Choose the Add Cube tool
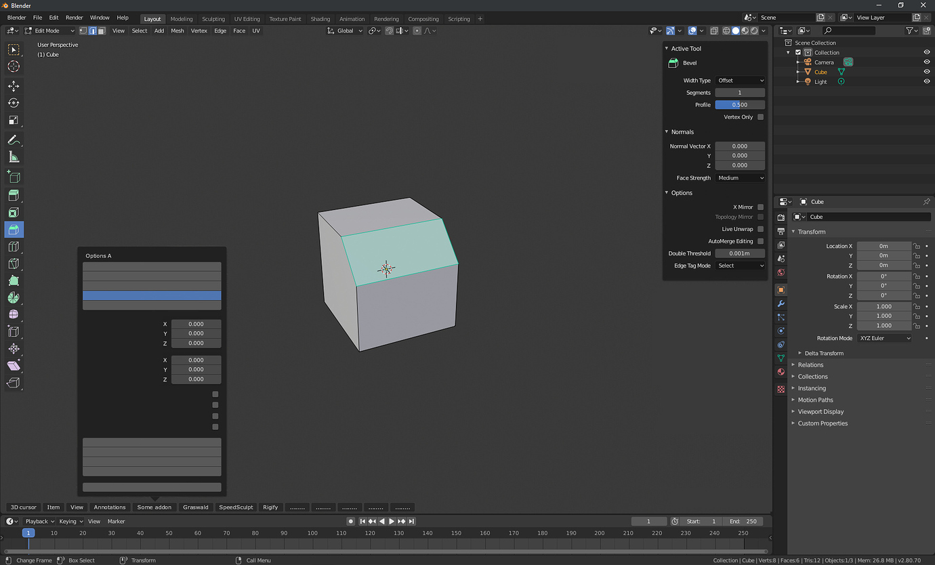The height and width of the screenshot is (565, 935). click(14, 177)
